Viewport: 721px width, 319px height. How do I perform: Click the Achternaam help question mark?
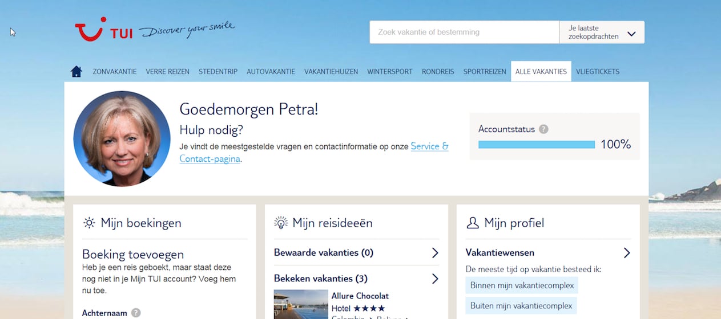click(136, 313)
